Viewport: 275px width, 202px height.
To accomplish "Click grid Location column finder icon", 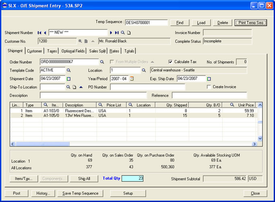I will point(130,105).
